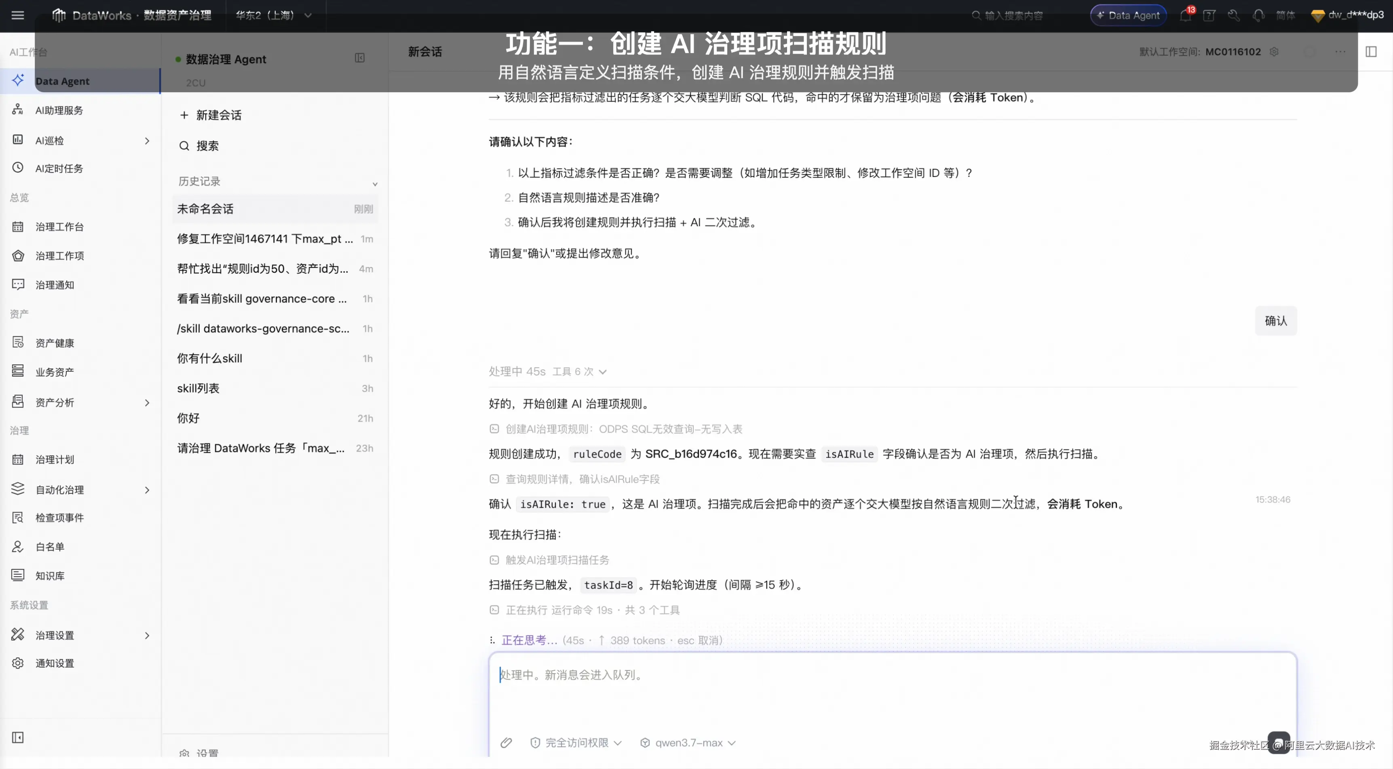Viewport: 1393px width, 769px height.
Task: Open the 华东2（上海） region dropdown
Action: click(x=274, y=15)
